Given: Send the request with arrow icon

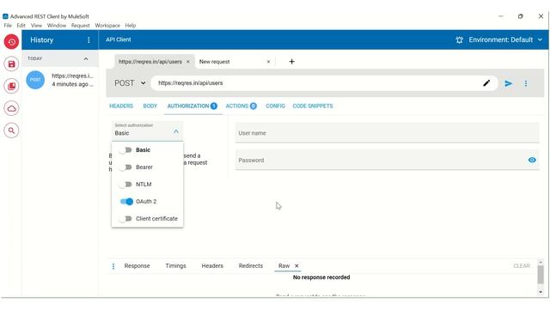Looking at the screenshot, I should point(508,83).
